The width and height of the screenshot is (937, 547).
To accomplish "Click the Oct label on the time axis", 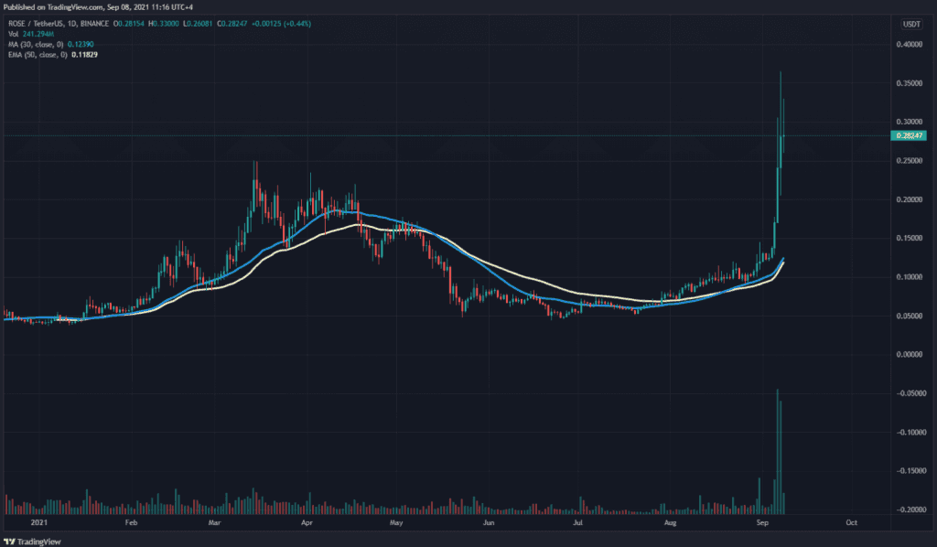I will (x=850, y=522).
